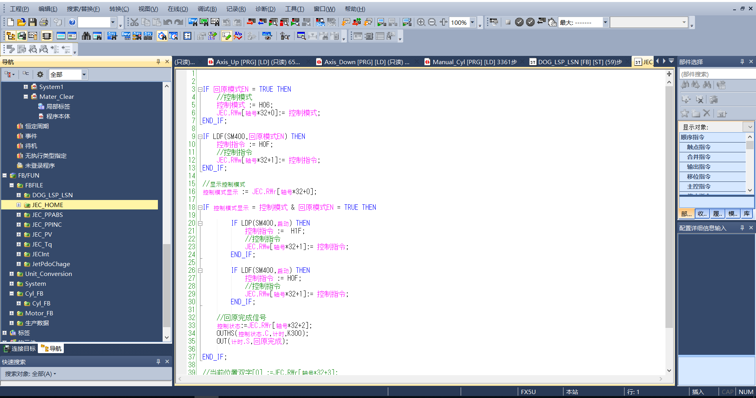
Task: Select 触点指令 in the parts list
Action: 699,147
